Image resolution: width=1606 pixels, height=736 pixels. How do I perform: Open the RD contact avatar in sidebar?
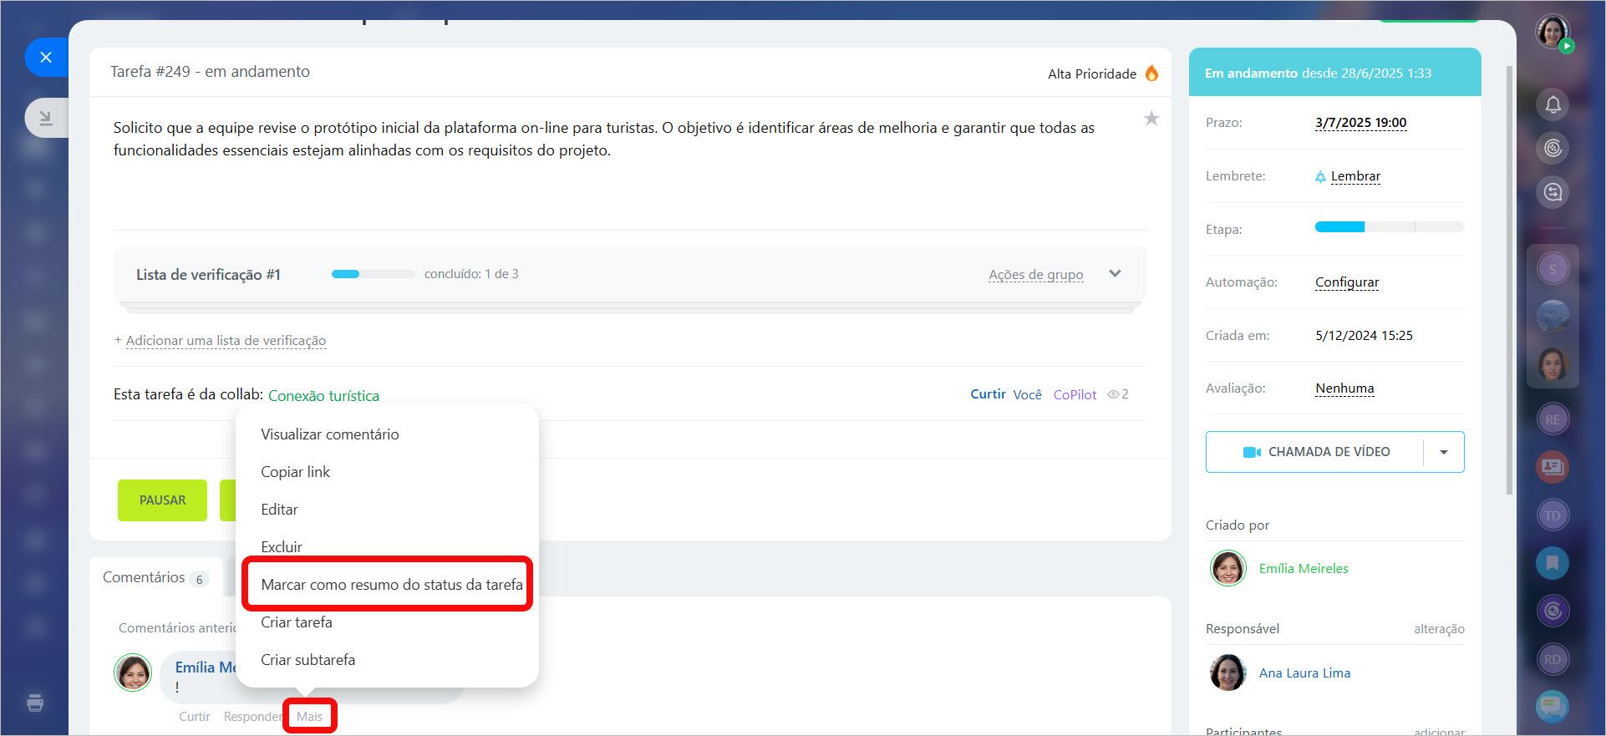click(x=1553, y=659)
